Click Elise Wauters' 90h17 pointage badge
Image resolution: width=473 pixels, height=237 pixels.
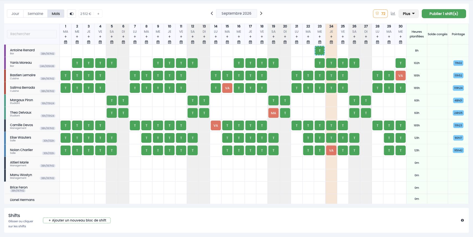coord(458,138)
